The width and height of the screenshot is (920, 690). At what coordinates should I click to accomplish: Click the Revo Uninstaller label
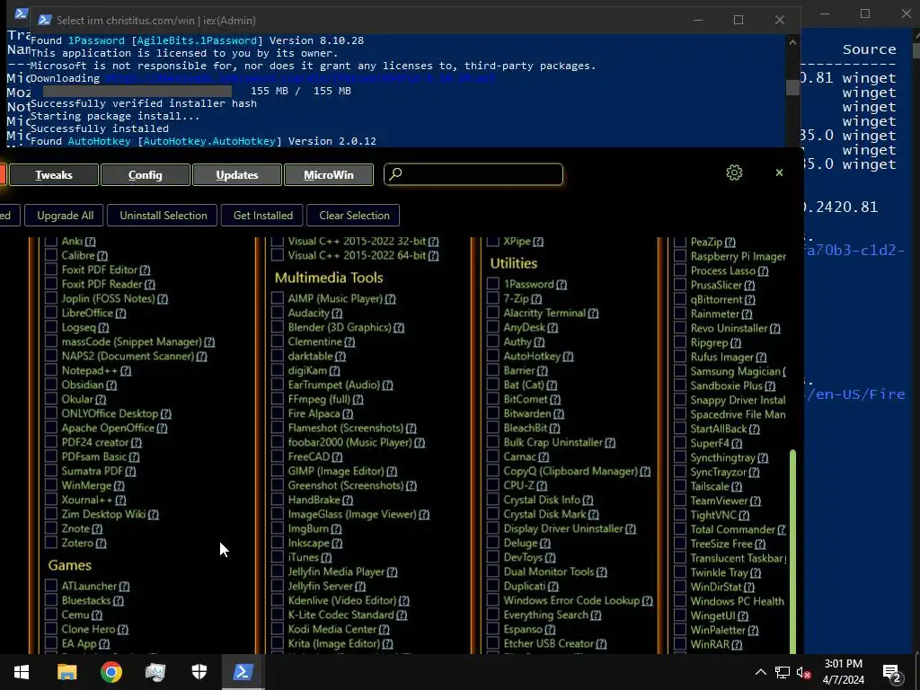pyautogui.click(x=729, y=329)
